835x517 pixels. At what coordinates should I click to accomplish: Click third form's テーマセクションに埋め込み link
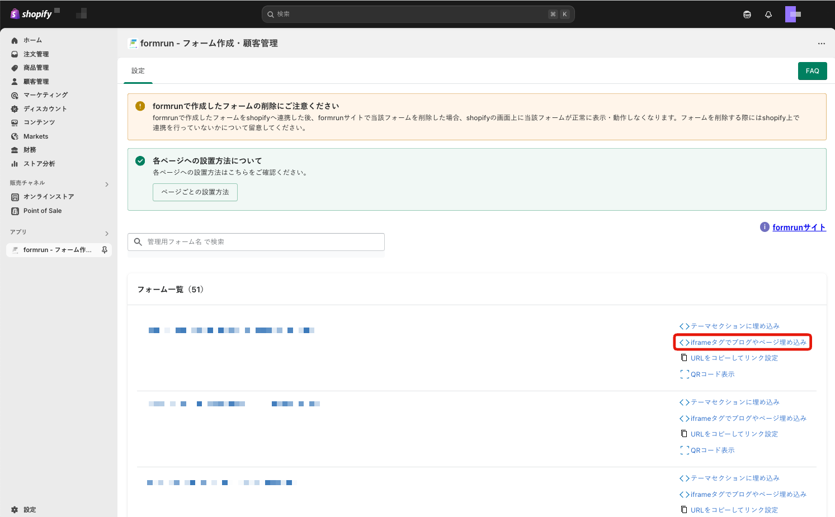pos(735,478)
